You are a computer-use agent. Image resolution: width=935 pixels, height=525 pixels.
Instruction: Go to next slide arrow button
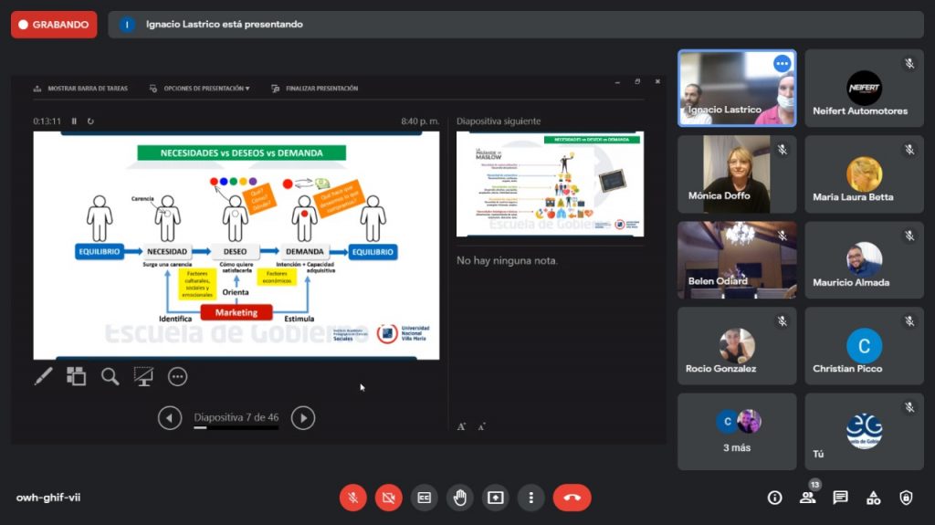[x=303, y=418]
